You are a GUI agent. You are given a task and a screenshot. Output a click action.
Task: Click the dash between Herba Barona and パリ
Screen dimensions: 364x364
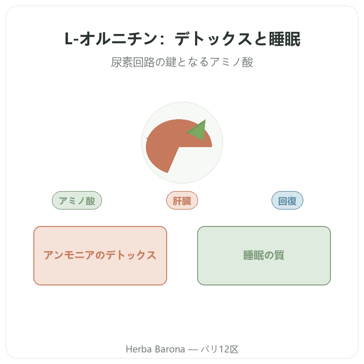pyautogui.click(x=193, y=349)
